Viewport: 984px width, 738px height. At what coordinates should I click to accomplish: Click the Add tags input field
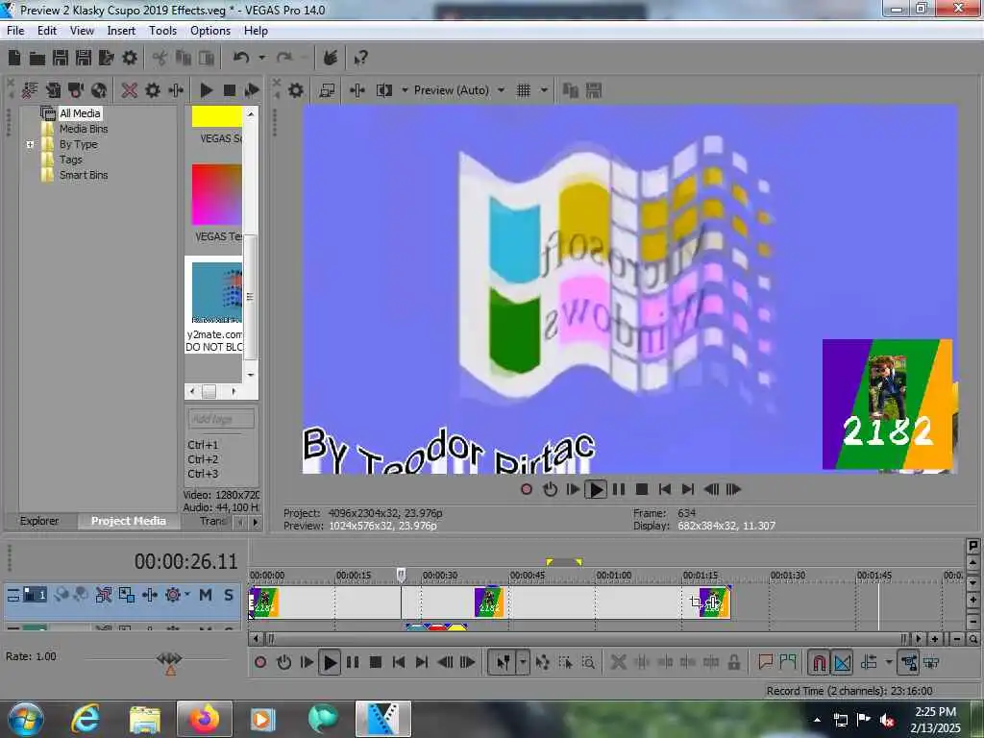[220, 419]
